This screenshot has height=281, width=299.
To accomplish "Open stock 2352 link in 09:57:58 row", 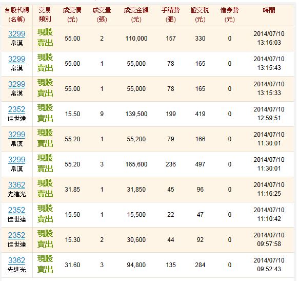I will click(x=16, y=235).
